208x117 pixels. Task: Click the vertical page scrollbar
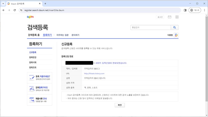tap(207, 59)
